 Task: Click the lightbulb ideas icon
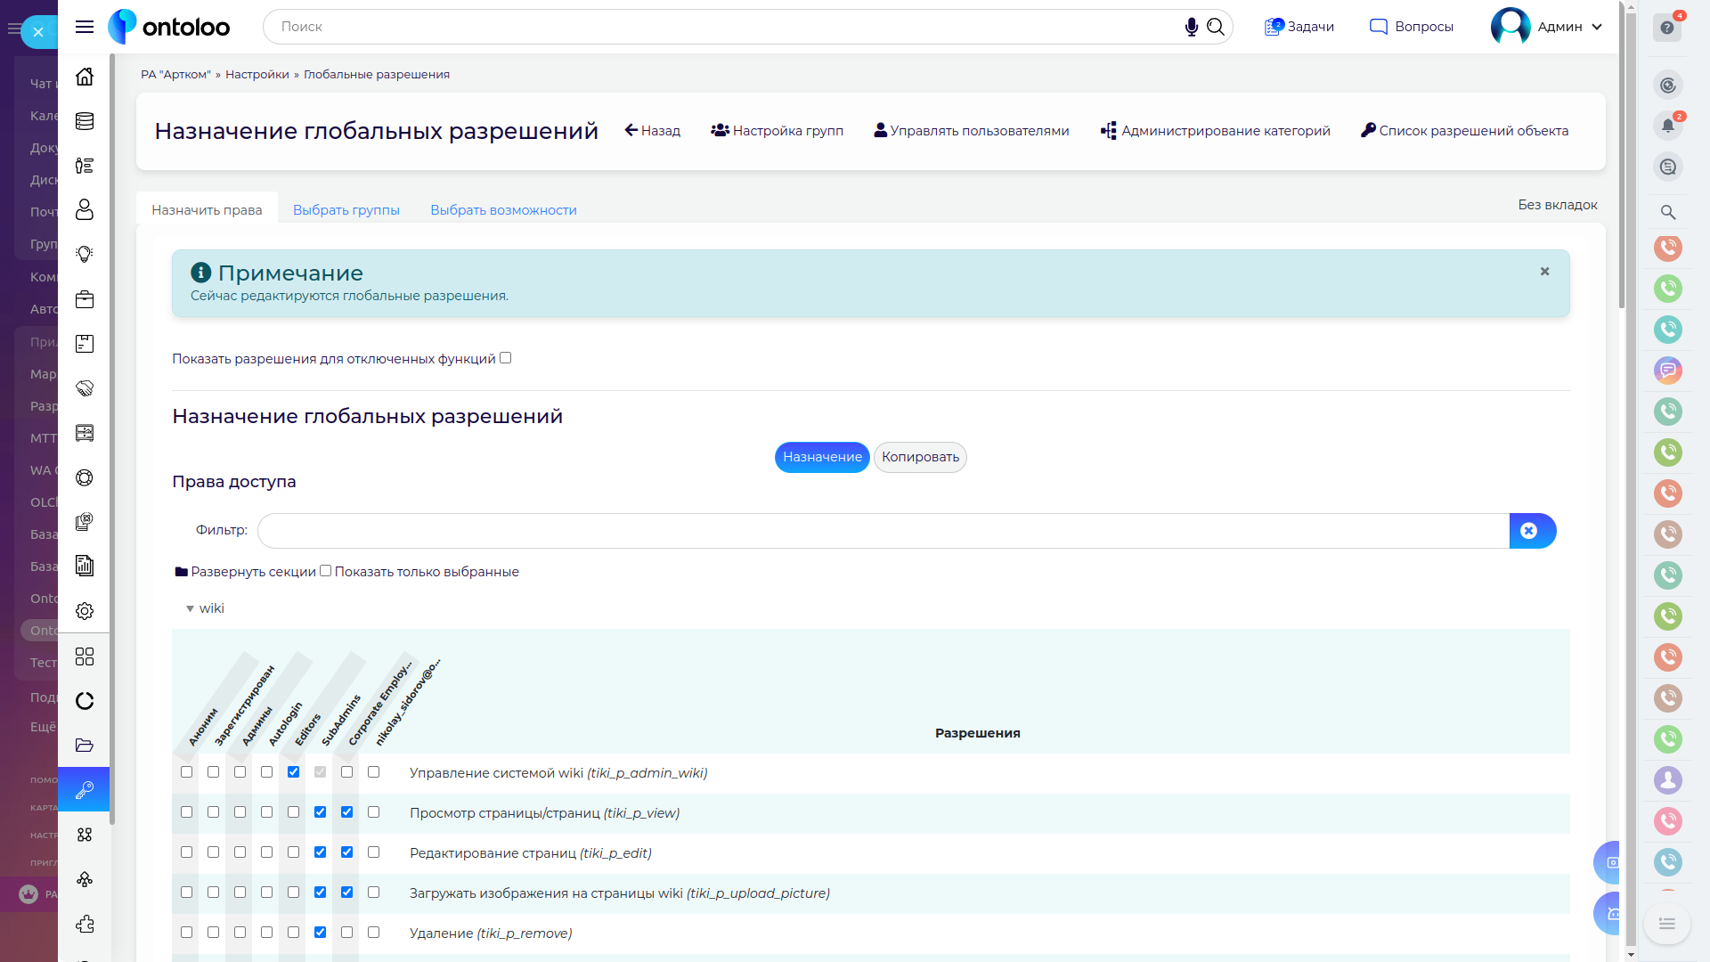tap(85, 255)
